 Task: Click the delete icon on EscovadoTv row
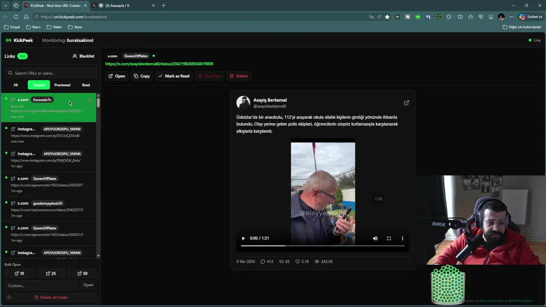[90, 101]
